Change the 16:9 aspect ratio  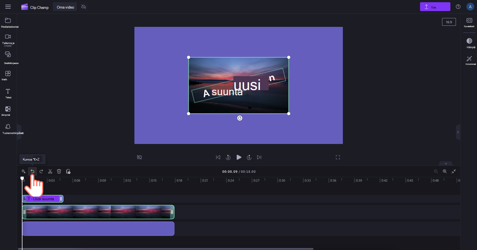coord(449,22)
